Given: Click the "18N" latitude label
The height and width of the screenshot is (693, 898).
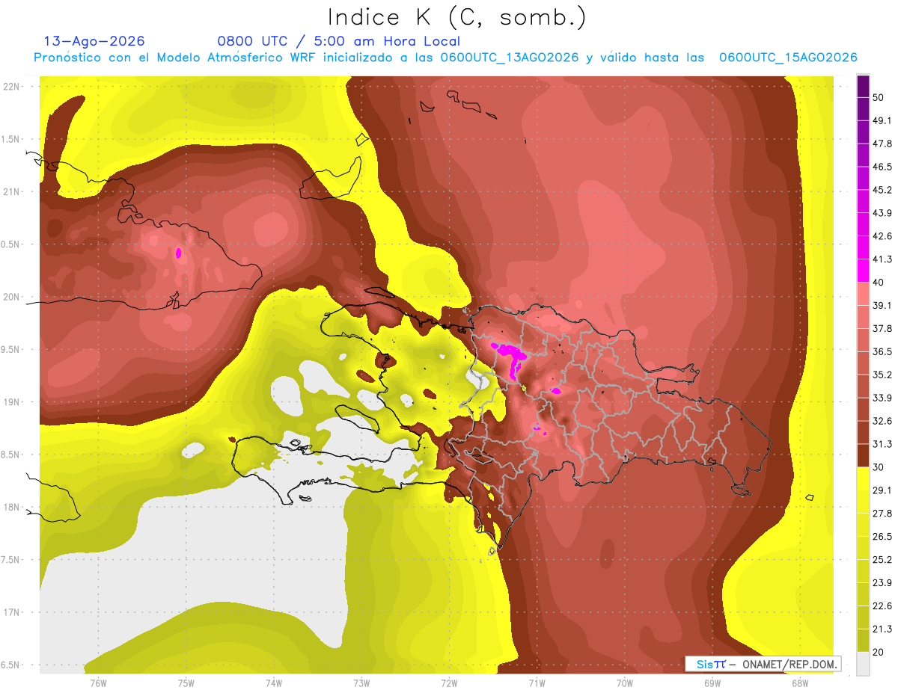Looking at the screenshot, I should pos(12,507).
